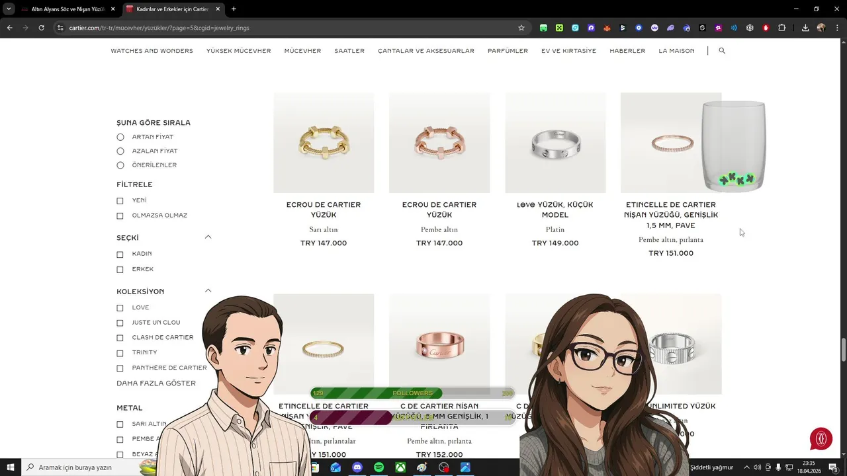Screen dimensions: 847x476
Task: Open Chrome's three-dot menu
Action: 837,28
